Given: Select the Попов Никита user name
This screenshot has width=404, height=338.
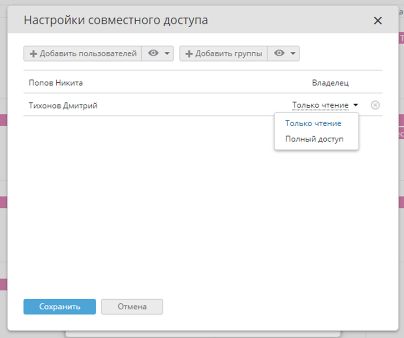Looking at the screenshot, I should coord(56,83).
